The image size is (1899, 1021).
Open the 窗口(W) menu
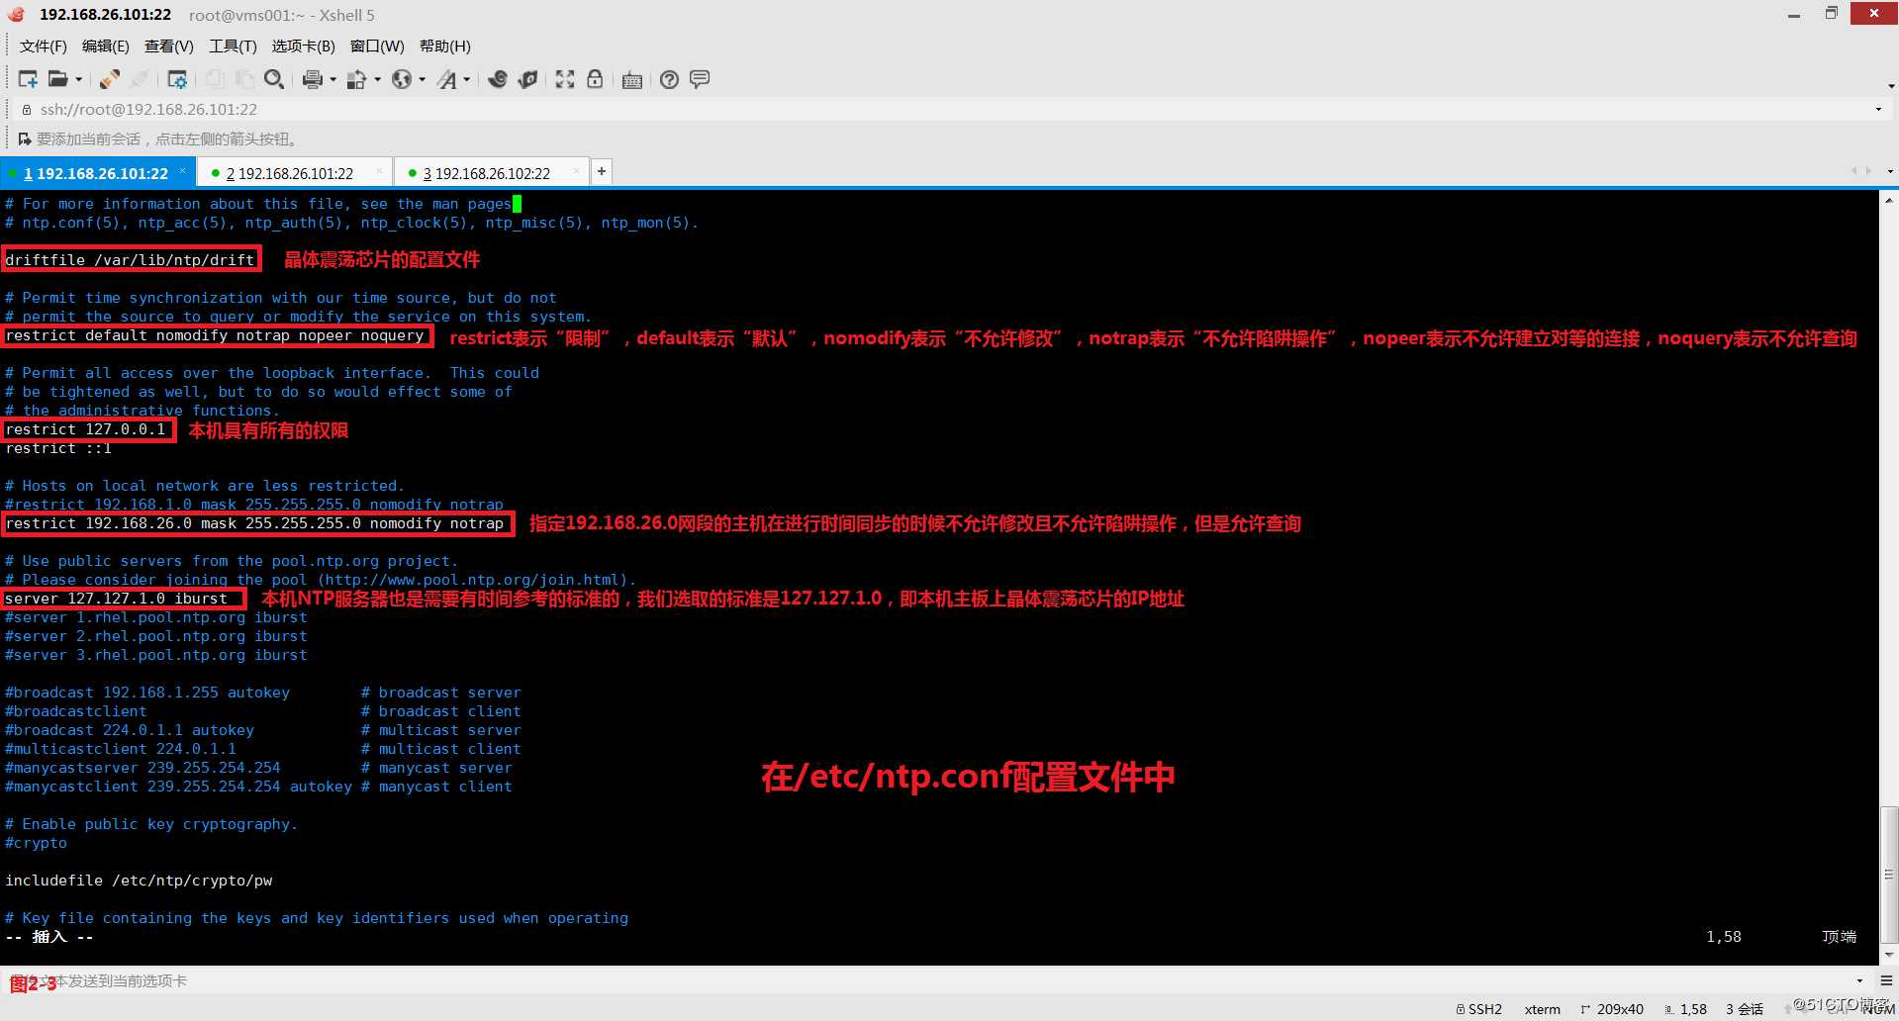(x=377, y=46)
